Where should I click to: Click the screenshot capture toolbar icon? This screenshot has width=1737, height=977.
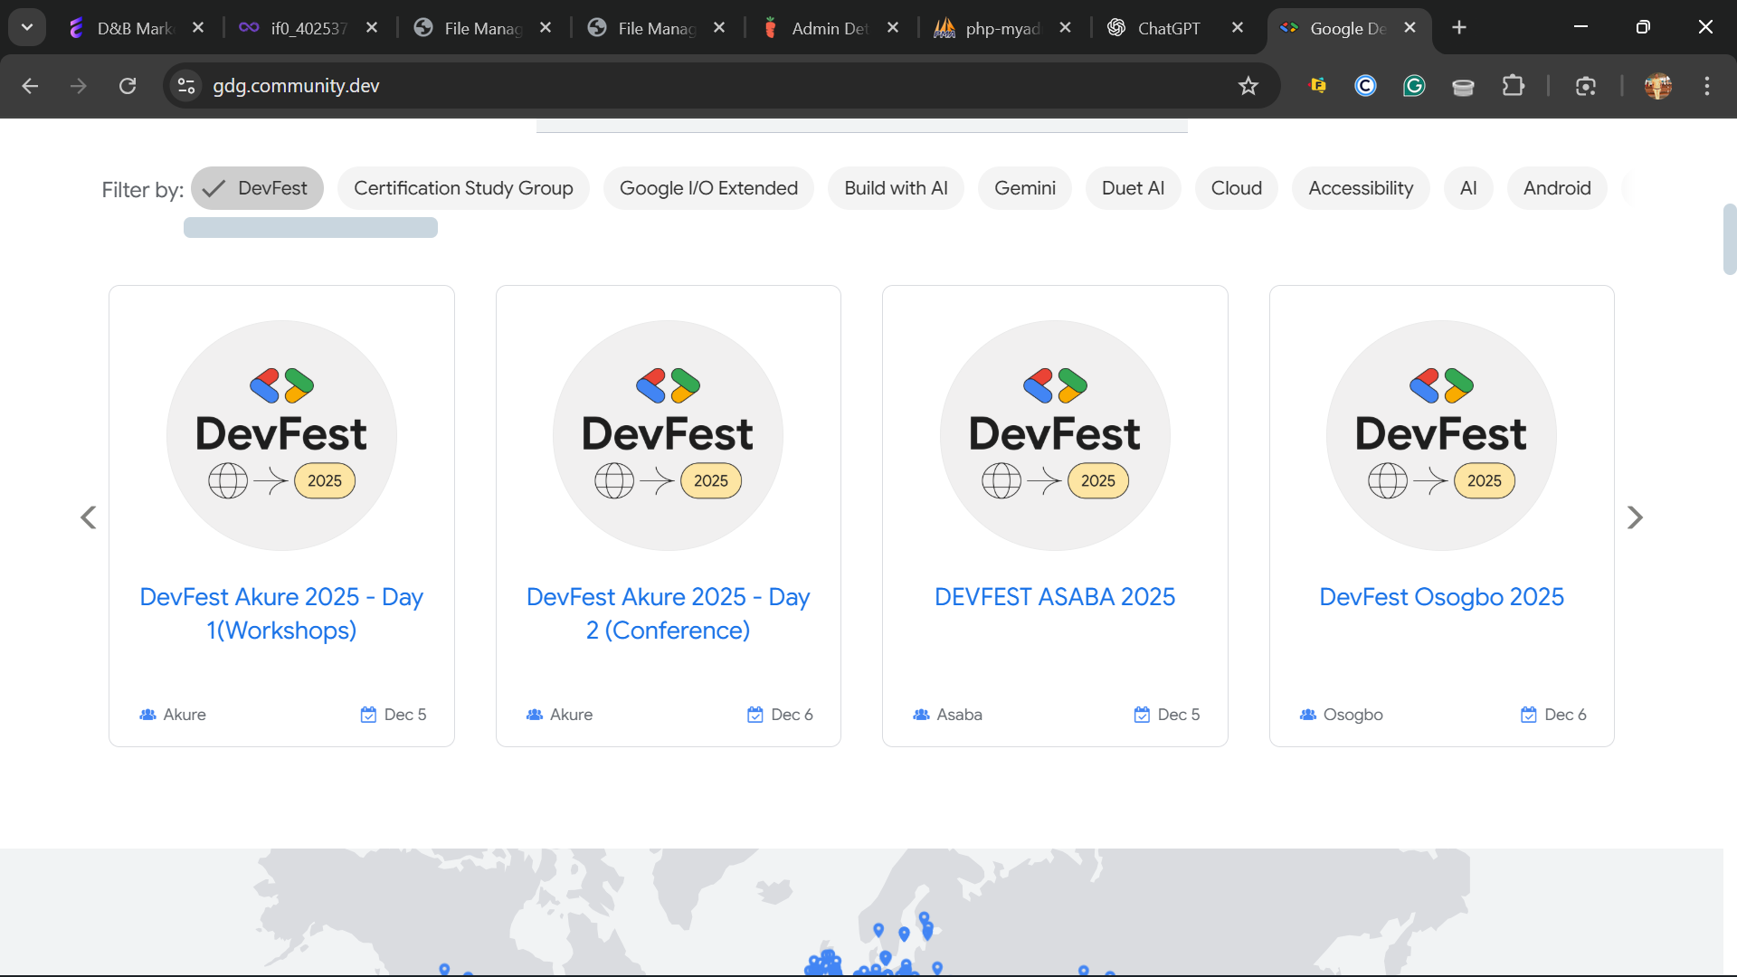pos(1585,86)
